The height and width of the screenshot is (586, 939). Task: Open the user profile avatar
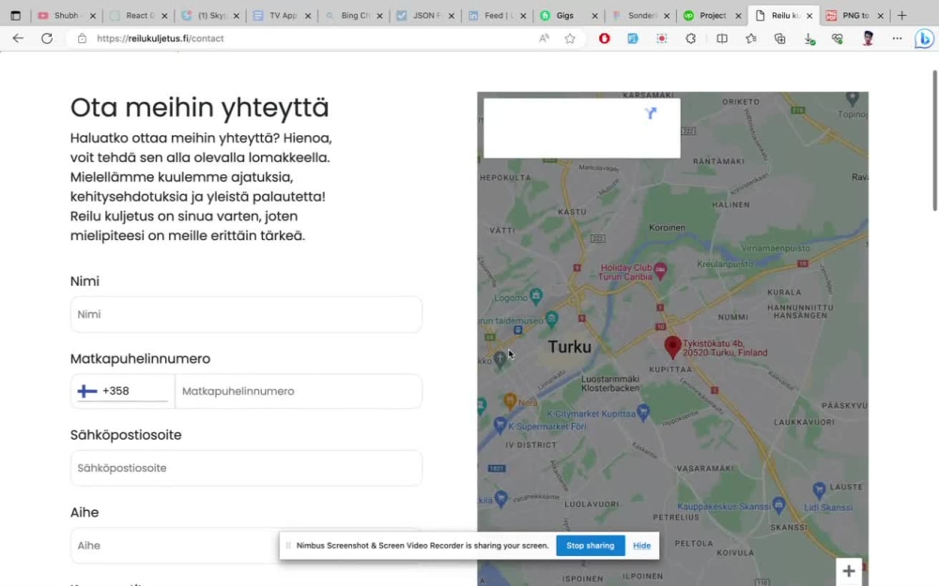868,38
